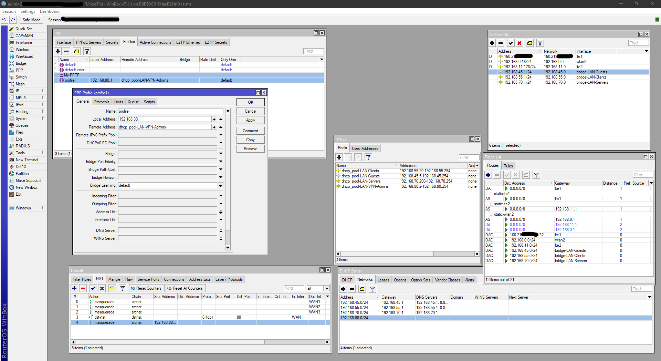Open filter in PPP window toolbar
Viewport: 661px width, 361px height.
tap(87, 51)
